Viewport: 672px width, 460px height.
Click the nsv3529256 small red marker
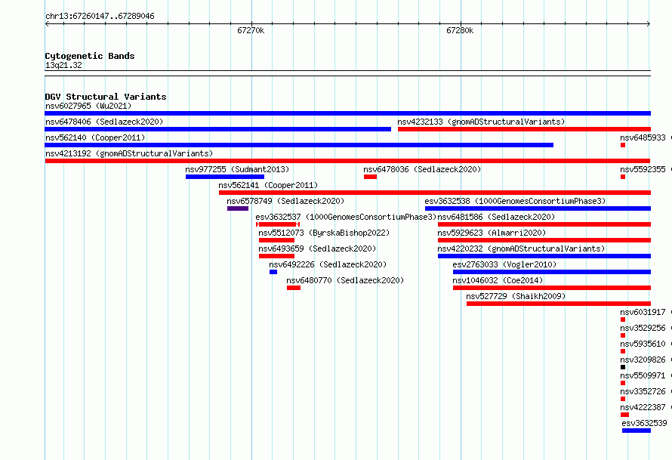tap(623, 335)
